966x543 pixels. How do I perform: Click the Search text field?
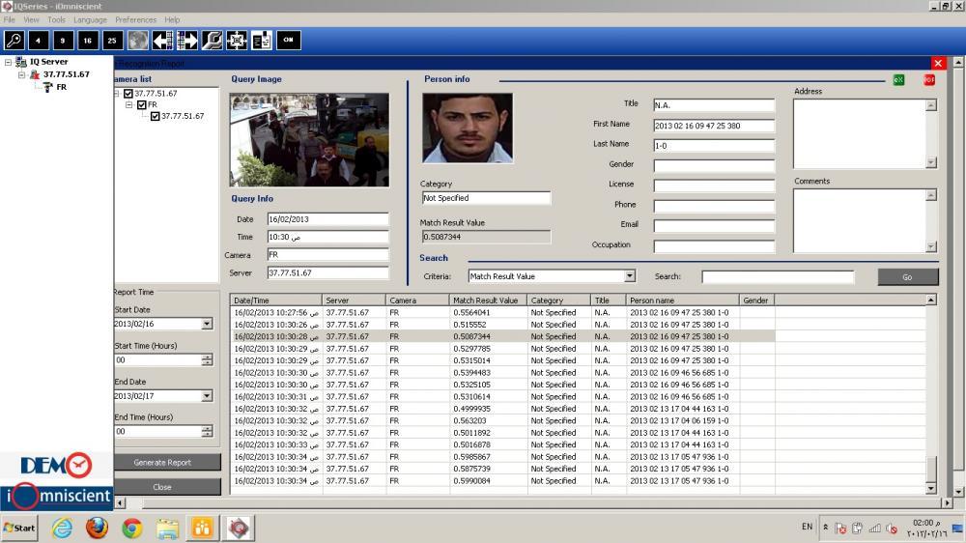point(778,277)
